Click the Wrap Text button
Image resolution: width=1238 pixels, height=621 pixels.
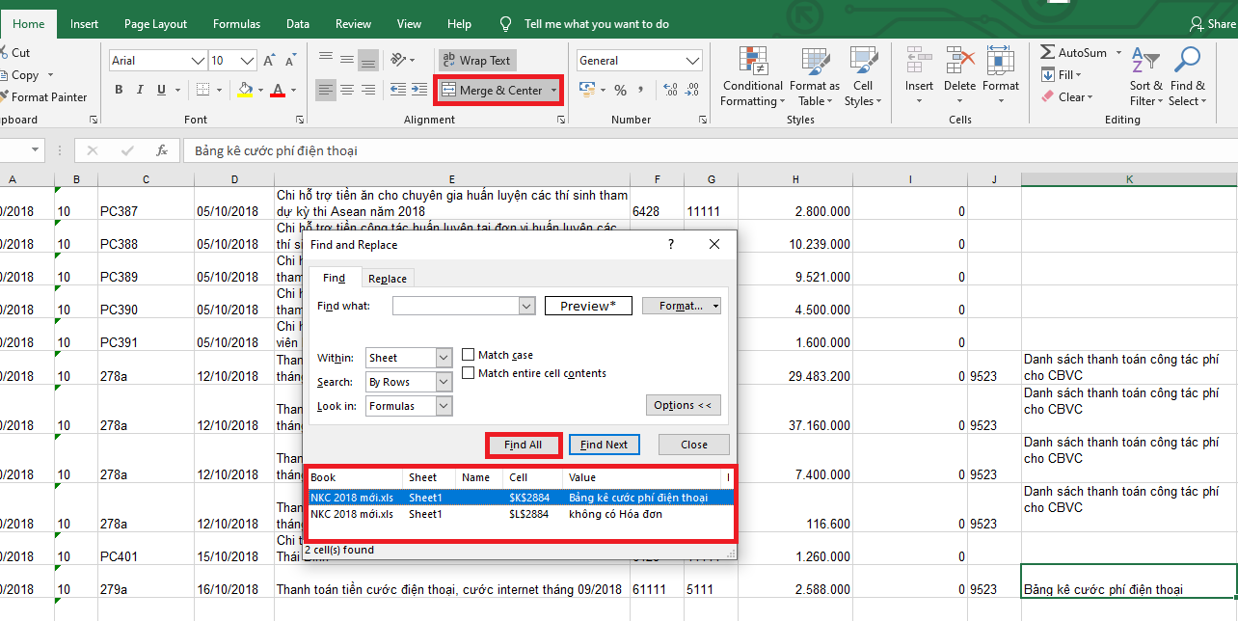tap(476, 60)
